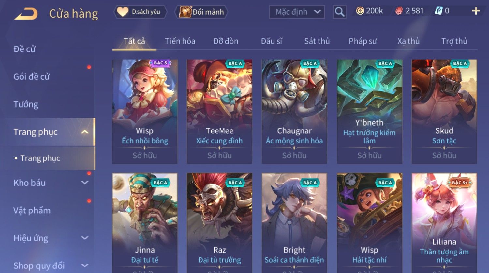Switch to the Sát thủ tab
The width and height of the screenshot is (489, 273).
(x=317, y=41)
